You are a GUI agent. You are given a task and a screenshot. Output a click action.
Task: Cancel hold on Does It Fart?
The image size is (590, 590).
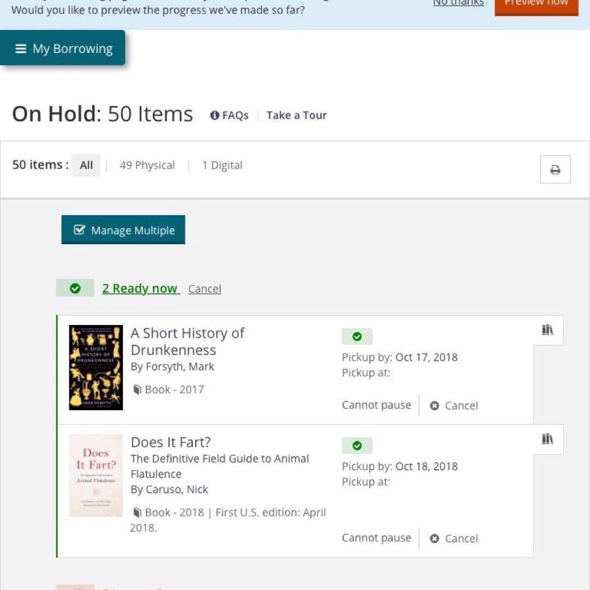coord(454,539)
